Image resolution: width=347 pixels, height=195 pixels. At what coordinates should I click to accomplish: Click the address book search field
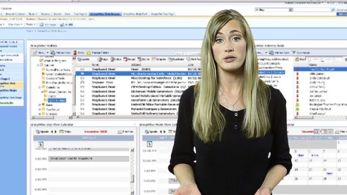click(x=324, y=59)
